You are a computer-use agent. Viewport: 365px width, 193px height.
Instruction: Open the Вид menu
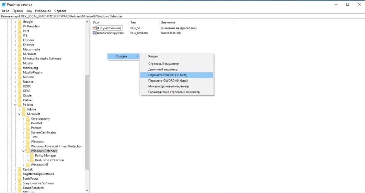pyautogui.click(x=29, y=11)
